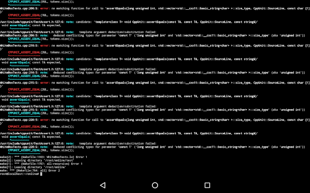Screen dimensions: 310x193
Task: Tap the Android back triangle icon
Action: coord(103,185)
